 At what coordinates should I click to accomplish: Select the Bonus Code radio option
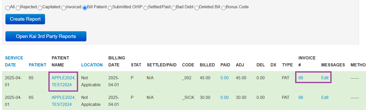click(224, 8)
